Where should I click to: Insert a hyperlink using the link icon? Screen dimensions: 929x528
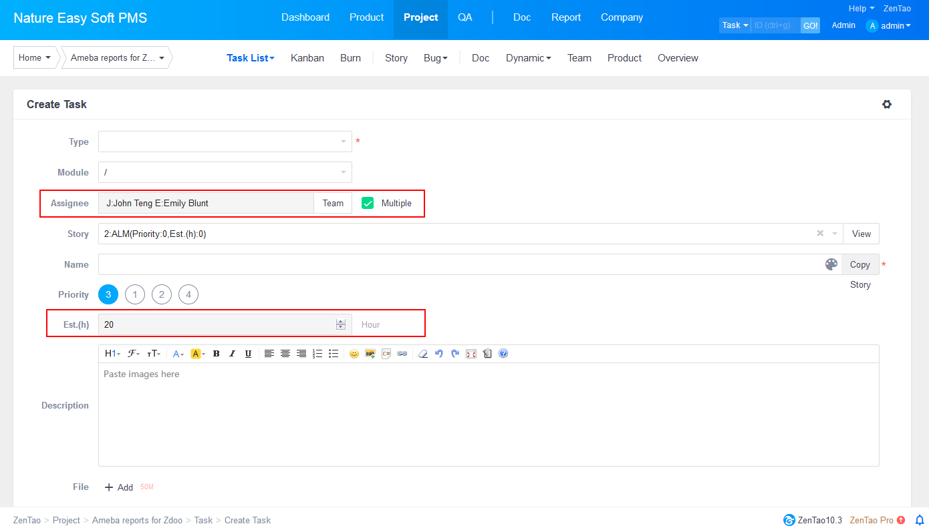click(402, 354)
